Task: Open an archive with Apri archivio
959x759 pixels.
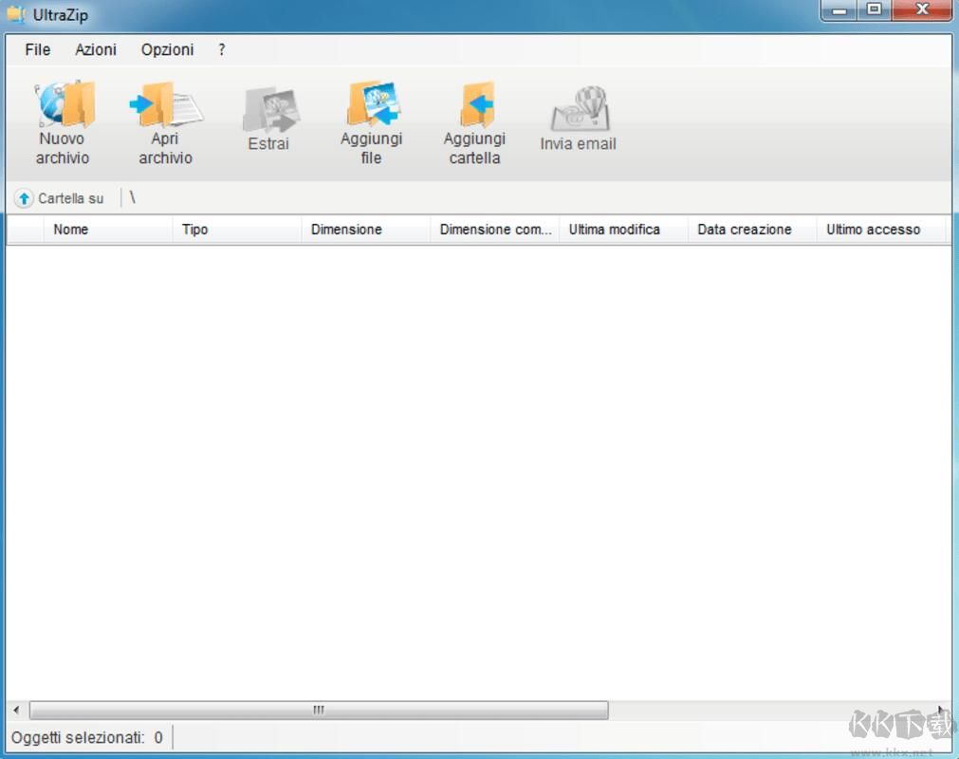Action: click(x=166, y=106)
